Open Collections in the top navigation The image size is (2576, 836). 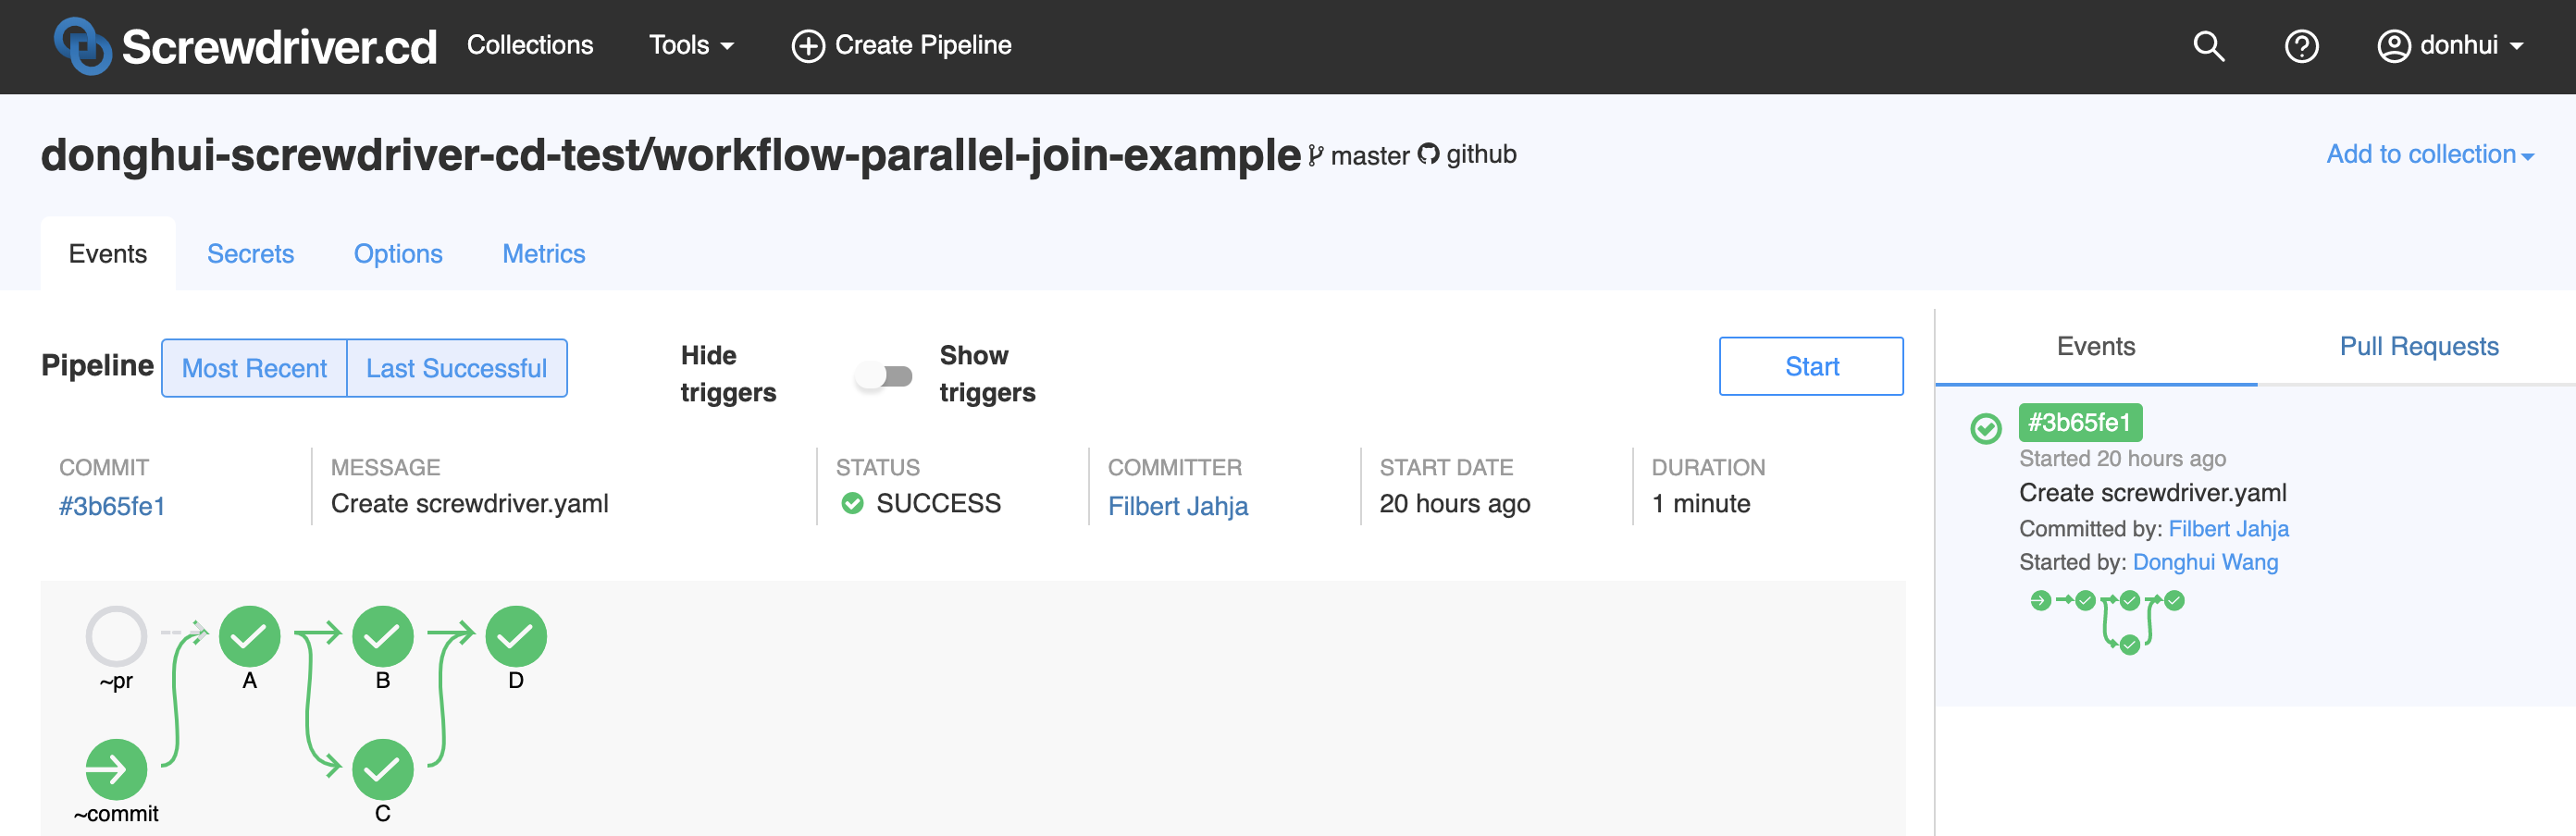pyautogui.click(x=530, y=45)
